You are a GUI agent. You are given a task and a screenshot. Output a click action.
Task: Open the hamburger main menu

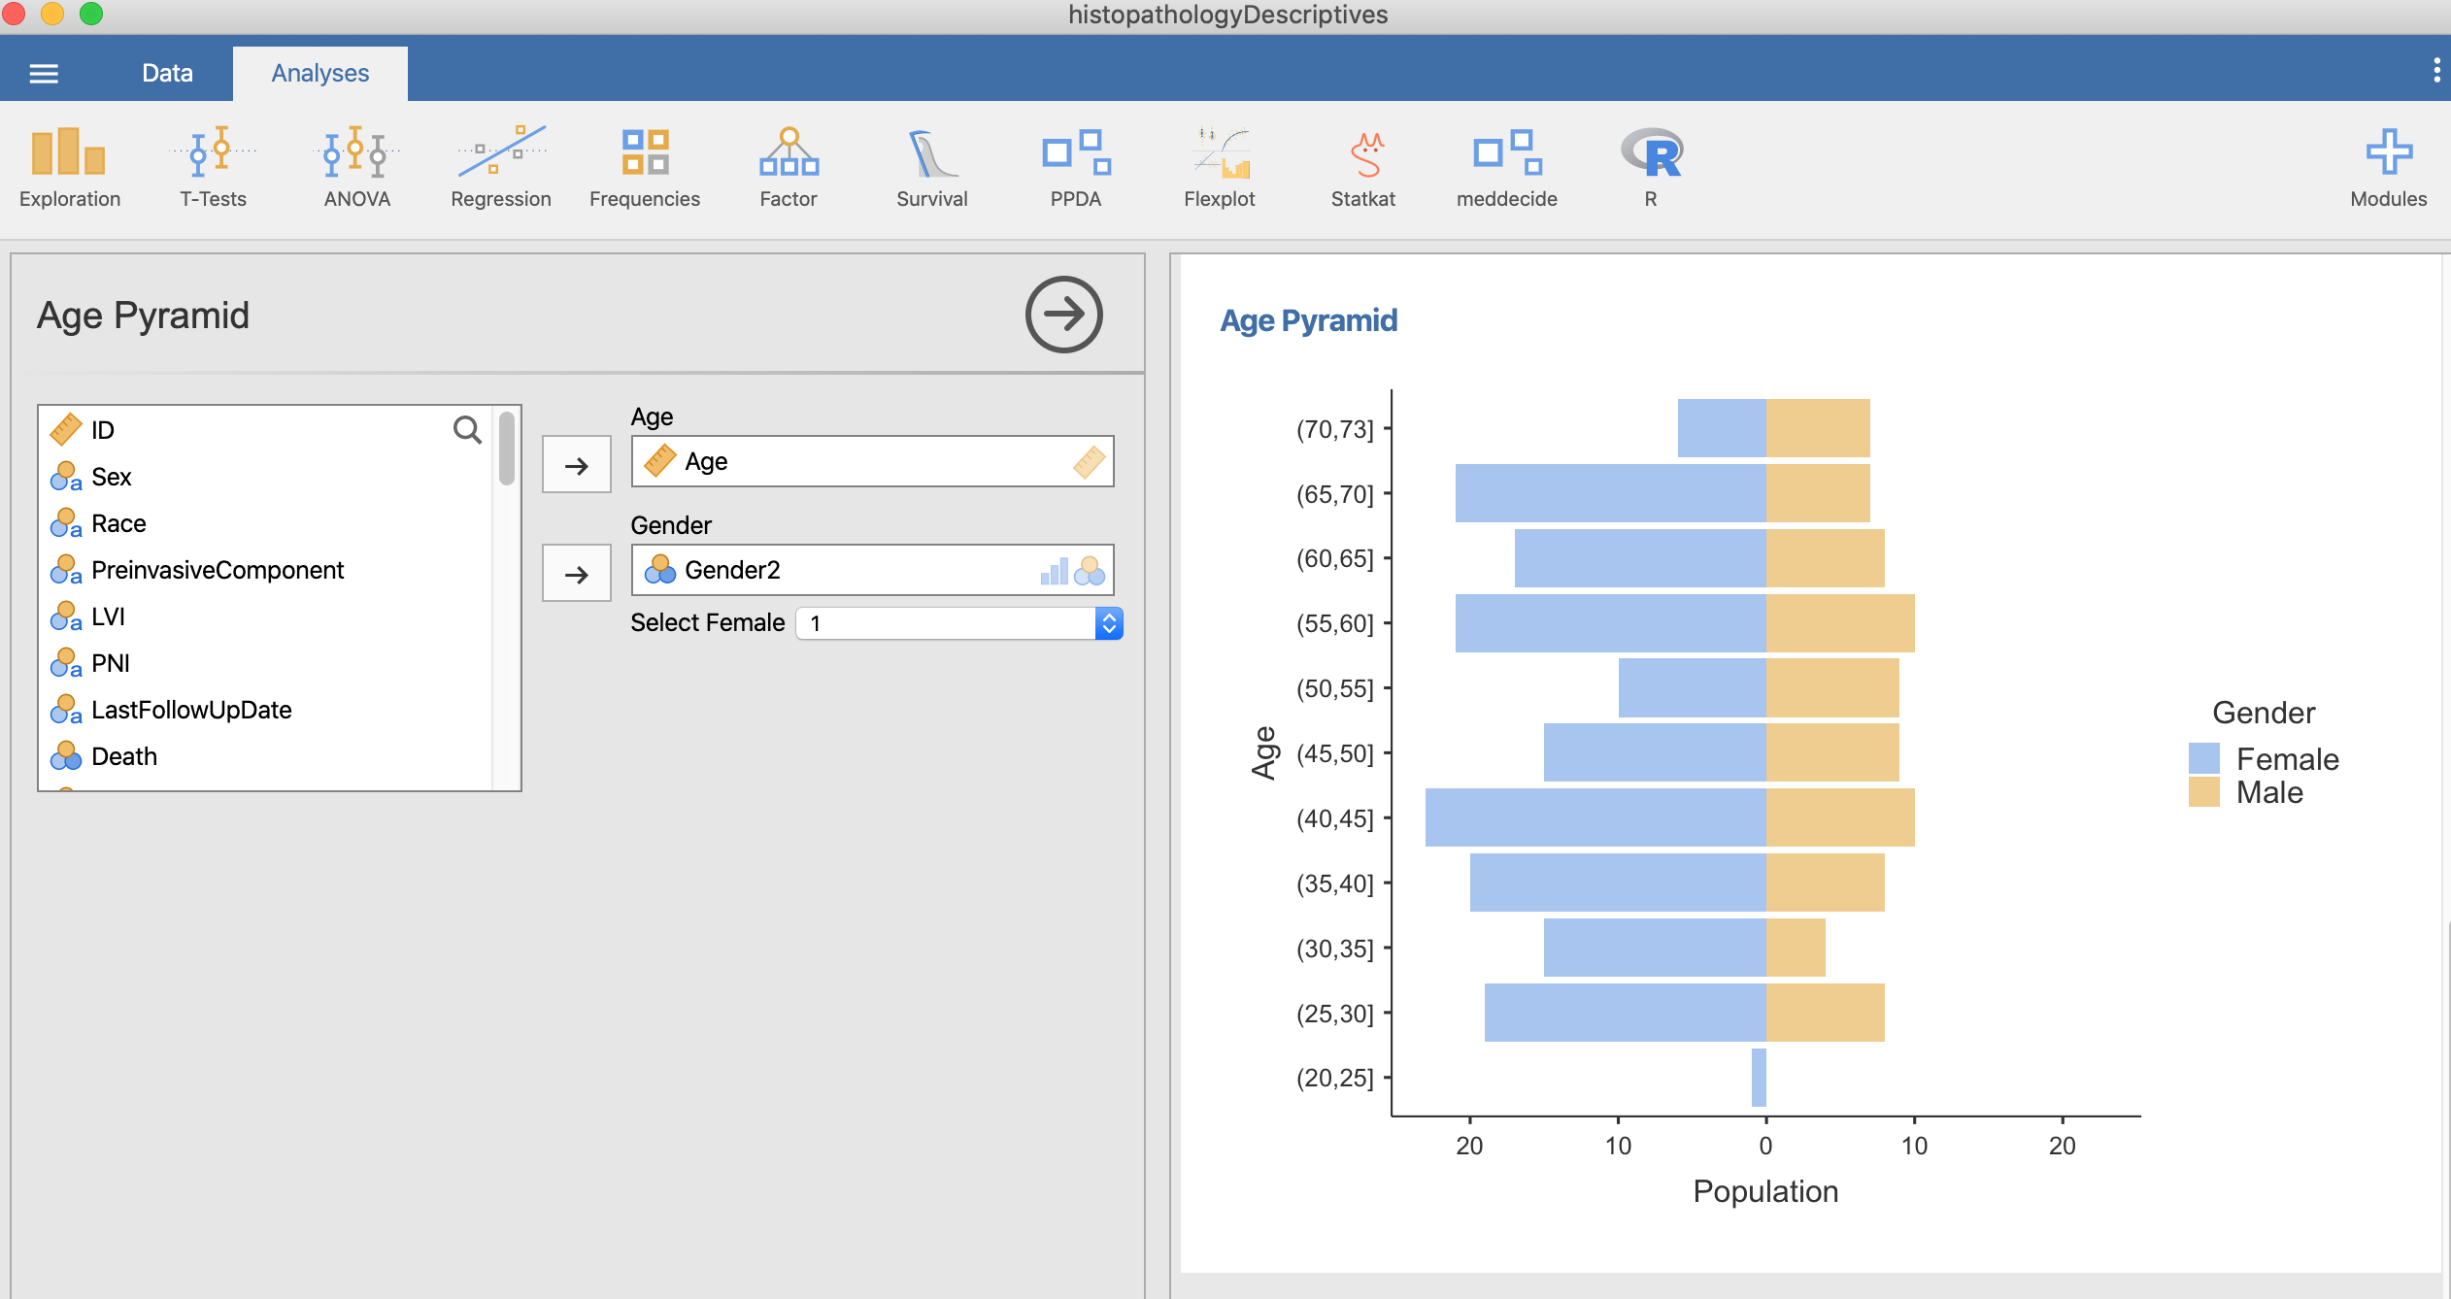pyautogui.click(x=44, y=73)
